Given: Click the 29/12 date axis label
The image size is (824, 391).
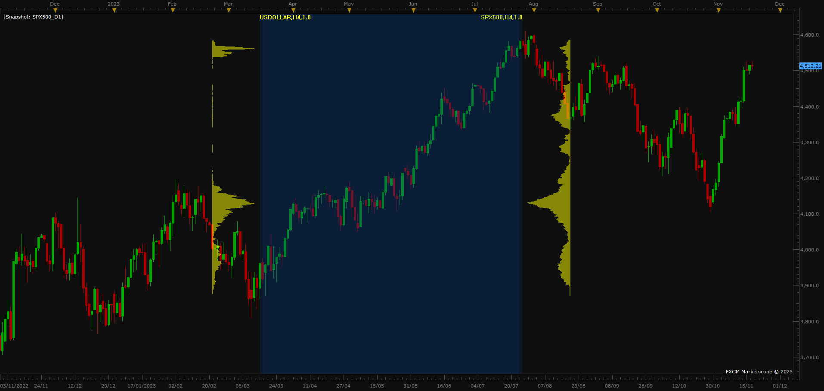Looking at the screenshot, I should tap(108, 386).
